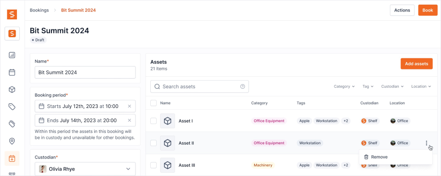Clear the booking end date with X
441x176 pixels.
pos(130,120)
